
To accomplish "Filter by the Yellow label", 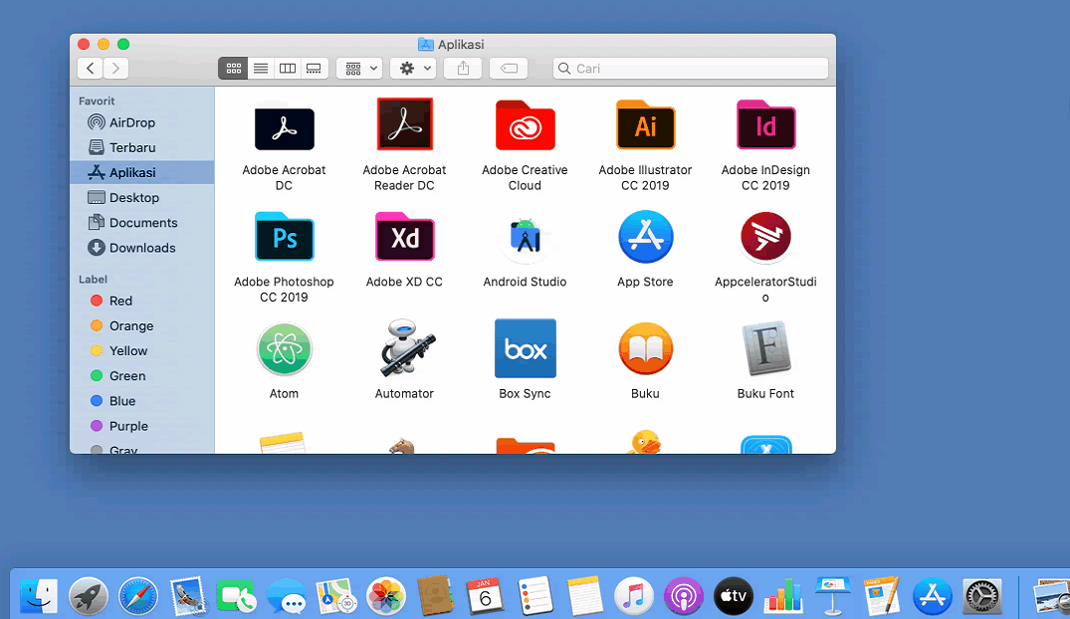I will pyautogui.click(x=142, y=350).
